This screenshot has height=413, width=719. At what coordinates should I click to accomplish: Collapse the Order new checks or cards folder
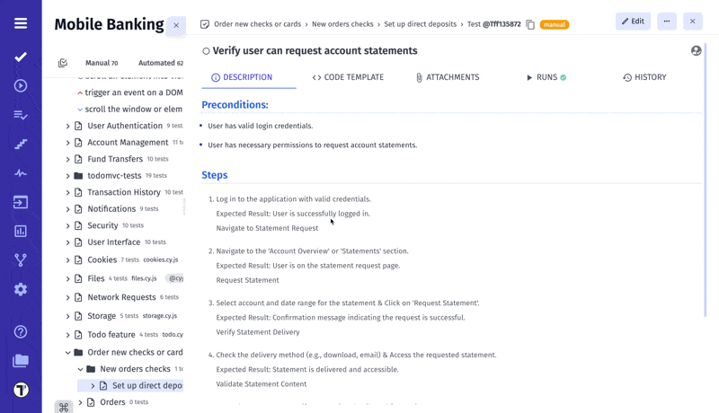point(68,353)
